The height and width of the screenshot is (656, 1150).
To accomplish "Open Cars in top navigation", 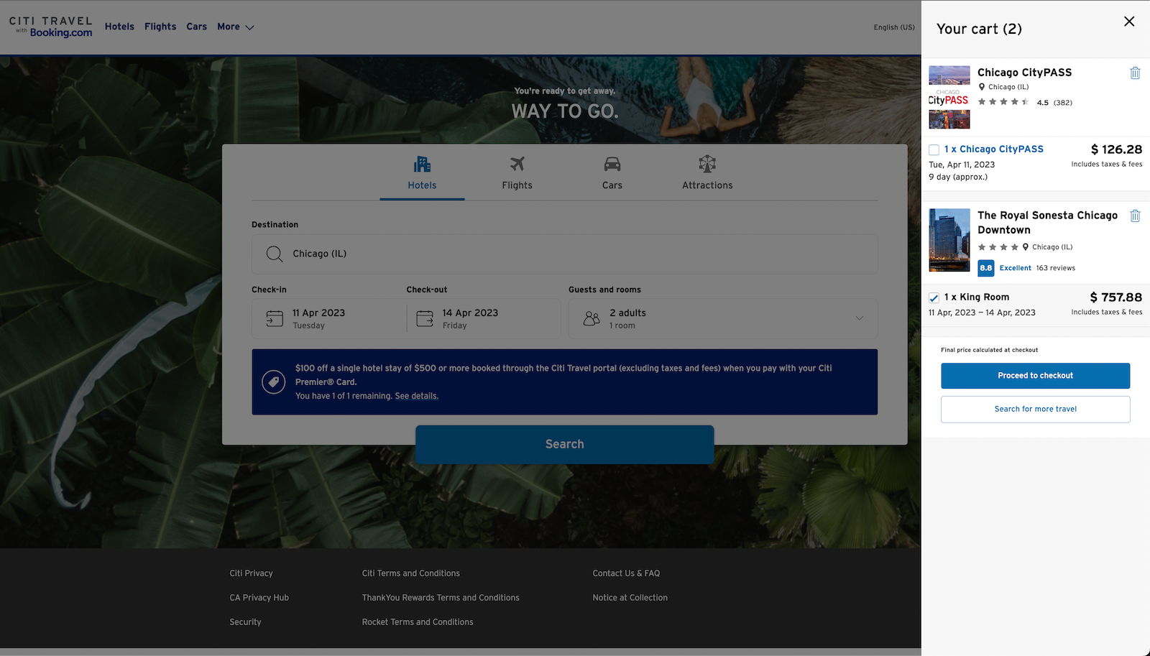I will pyautogui.click(x=196, y=27).
